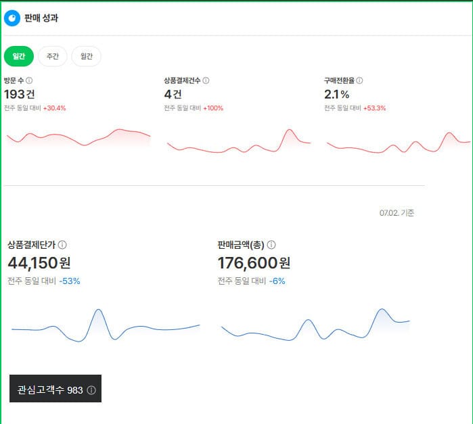Open info icon next to 상품결제단가
The width and height of the screenshot is (473, 424).
[x=62, y=245]
